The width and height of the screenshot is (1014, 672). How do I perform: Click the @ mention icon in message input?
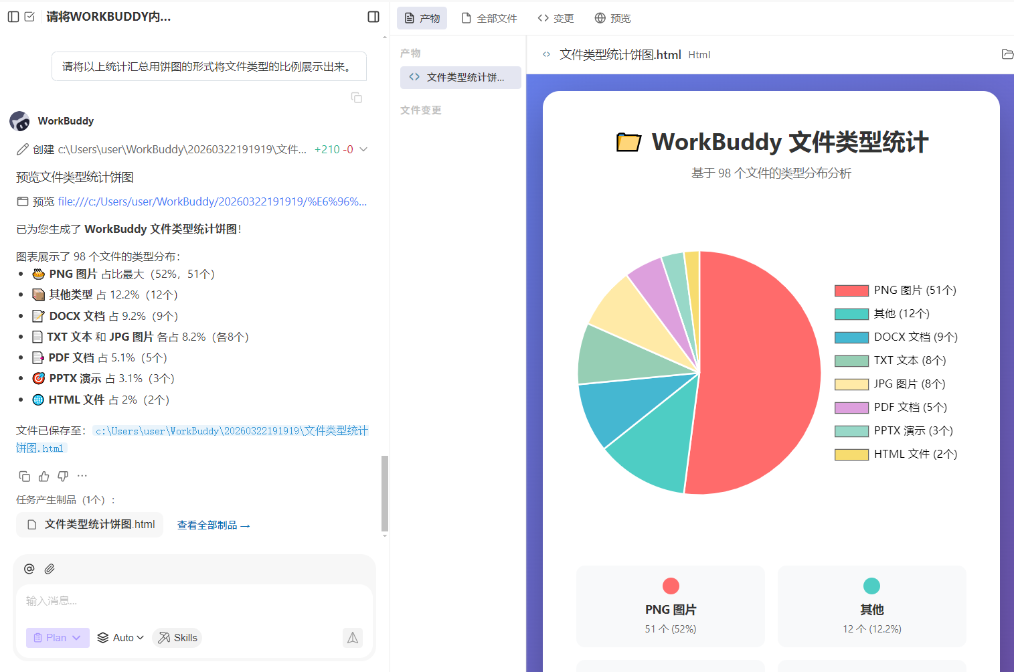(x=29, y=568)
